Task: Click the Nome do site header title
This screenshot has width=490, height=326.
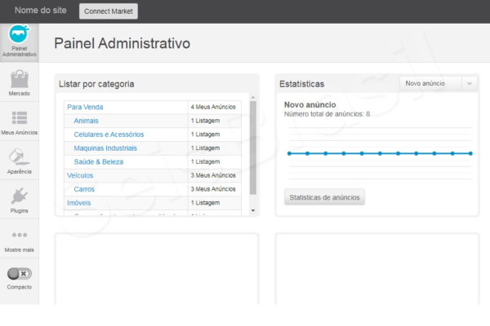Action: pyautogui.click(x=40, y=11)
